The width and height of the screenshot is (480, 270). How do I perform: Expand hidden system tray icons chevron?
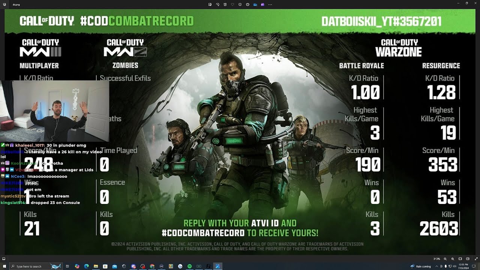click(x=436, y=266)
